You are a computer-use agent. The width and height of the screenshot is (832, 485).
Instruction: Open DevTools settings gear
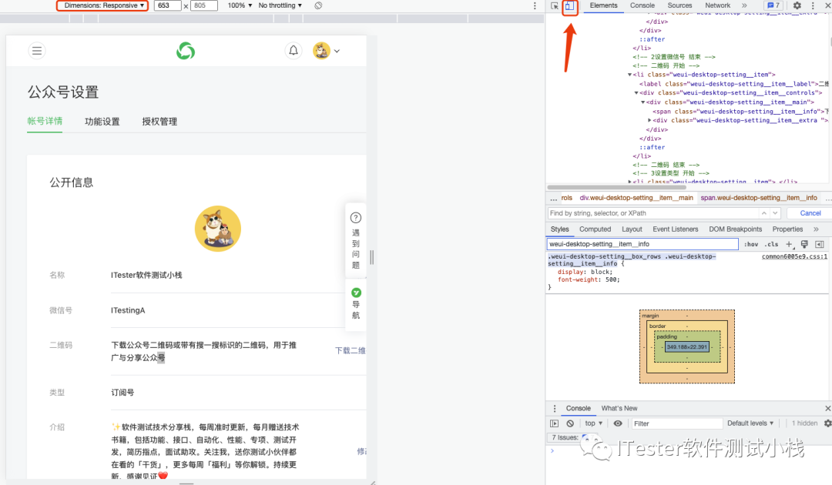[x=797, y=5]
